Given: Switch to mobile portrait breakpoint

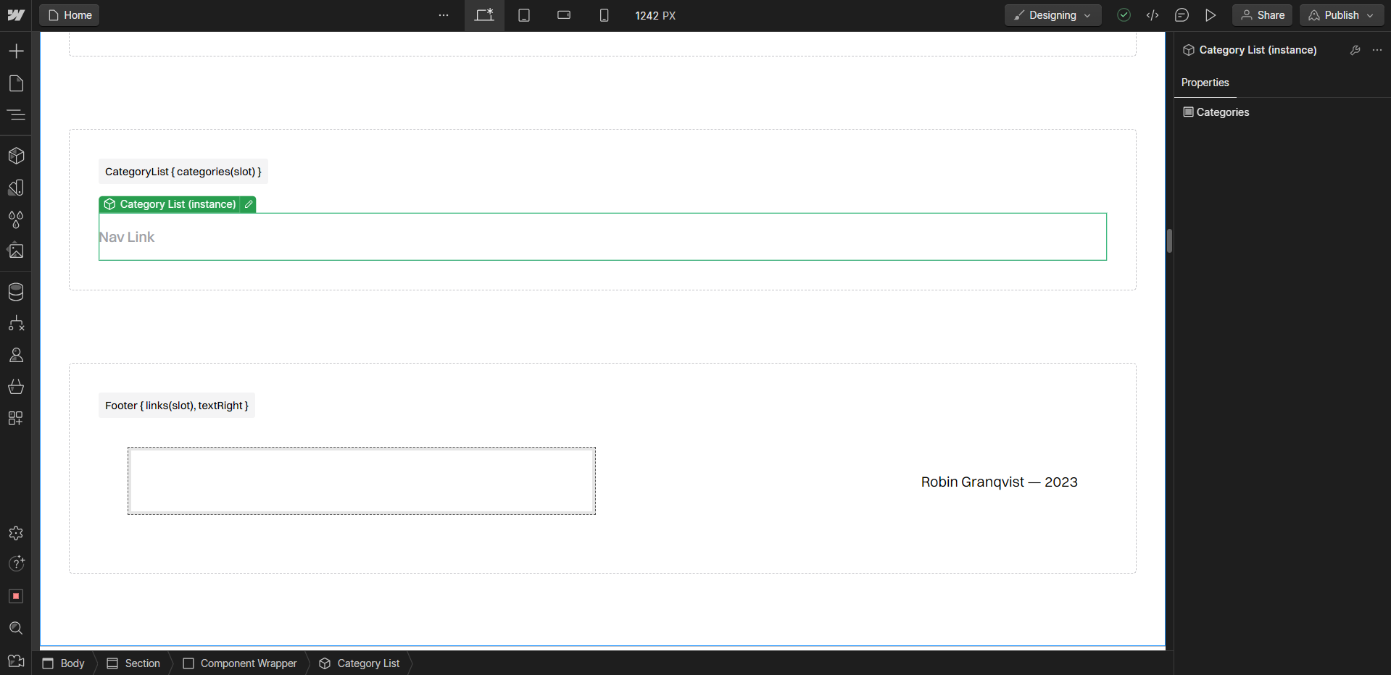Looking at the screenshot, I should tap(604, 14).
